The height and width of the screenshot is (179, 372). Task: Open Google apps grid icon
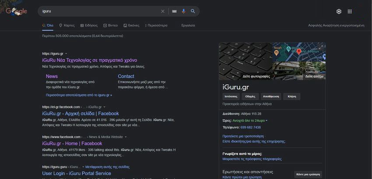(350, 11)
